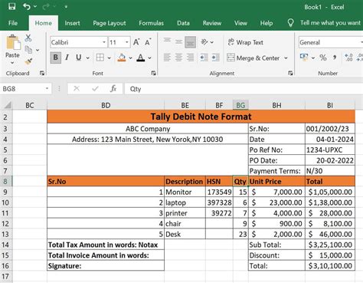Open the Page Layout tab

[110, 23]
